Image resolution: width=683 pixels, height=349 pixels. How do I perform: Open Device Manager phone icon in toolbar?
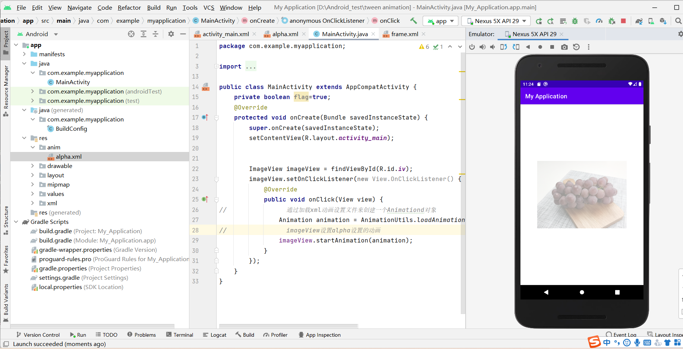651,21
